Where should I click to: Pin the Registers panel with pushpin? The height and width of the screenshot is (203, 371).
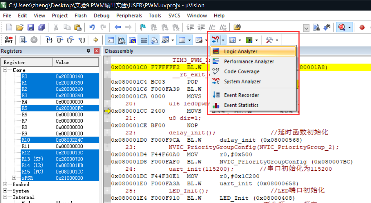coord(88,51)
